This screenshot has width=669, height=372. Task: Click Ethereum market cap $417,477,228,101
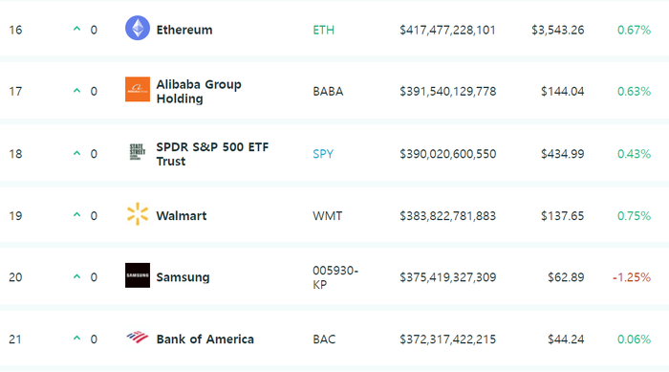(x=447, y=30)
